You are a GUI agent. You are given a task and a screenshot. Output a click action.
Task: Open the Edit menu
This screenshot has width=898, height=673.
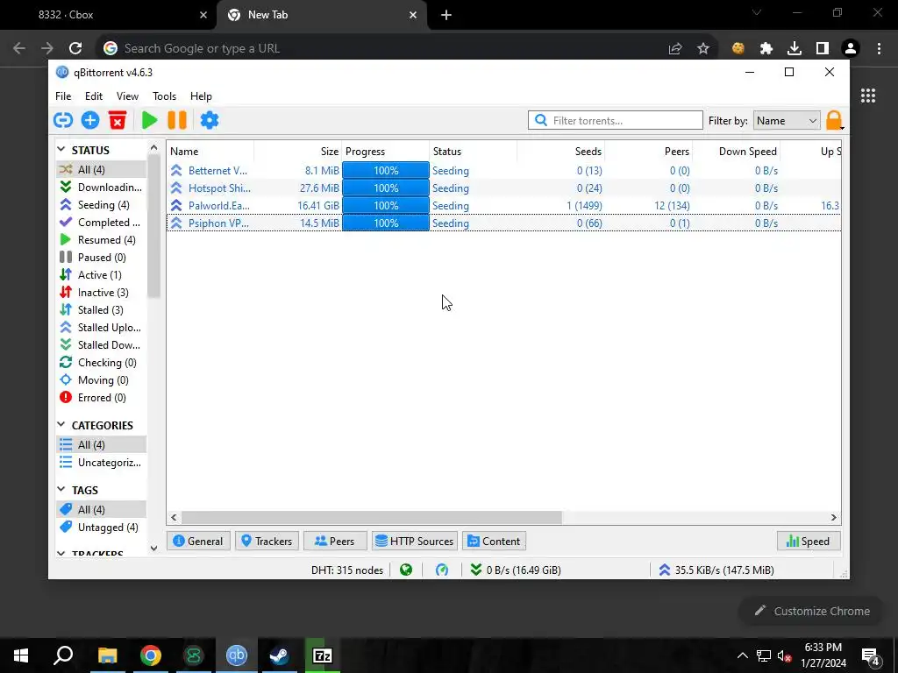coord(93,96)
